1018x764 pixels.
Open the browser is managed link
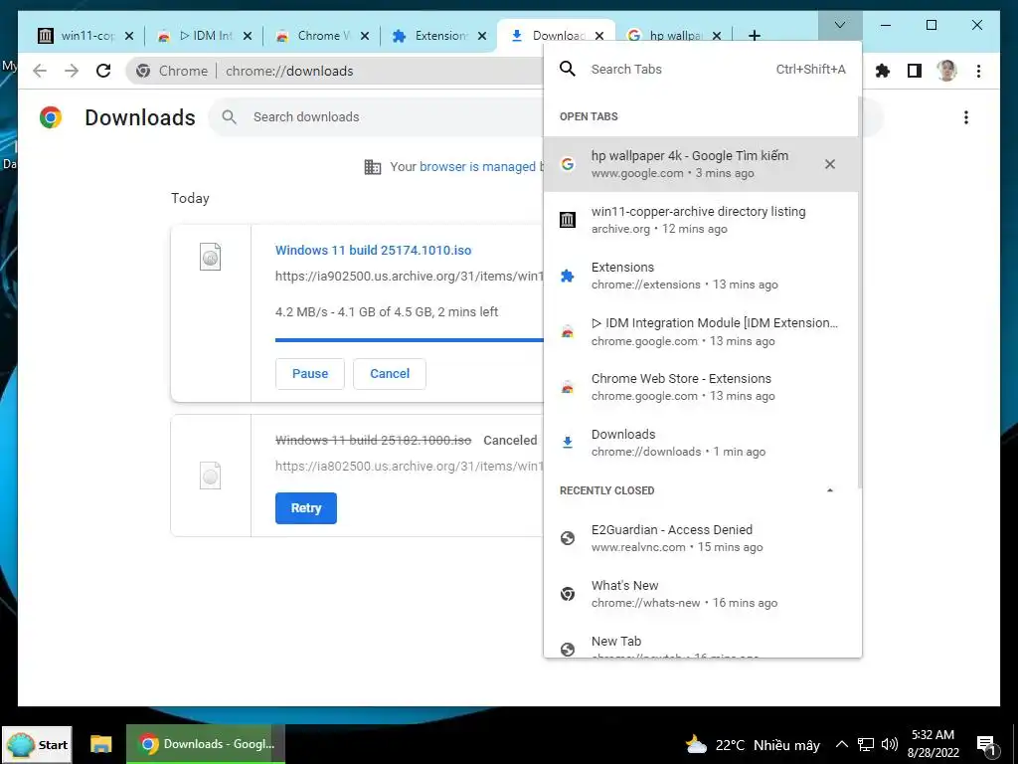(477, 167)
